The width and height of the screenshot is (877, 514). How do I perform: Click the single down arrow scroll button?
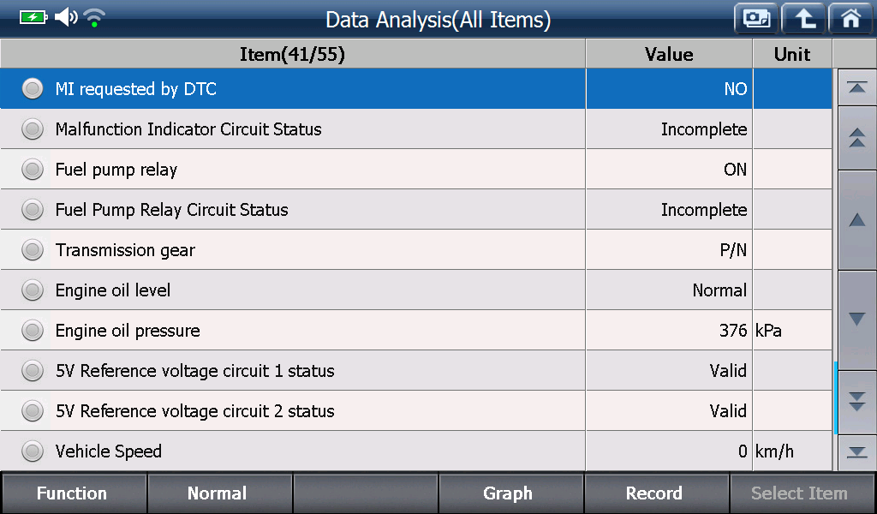point(856,320)
